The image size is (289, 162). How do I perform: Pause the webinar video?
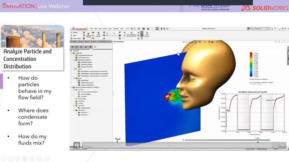(x=76, y=145)
